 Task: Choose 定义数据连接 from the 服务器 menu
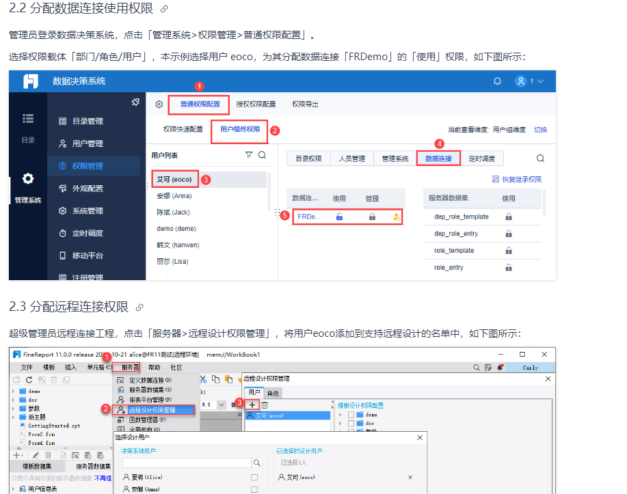[150, 380]
